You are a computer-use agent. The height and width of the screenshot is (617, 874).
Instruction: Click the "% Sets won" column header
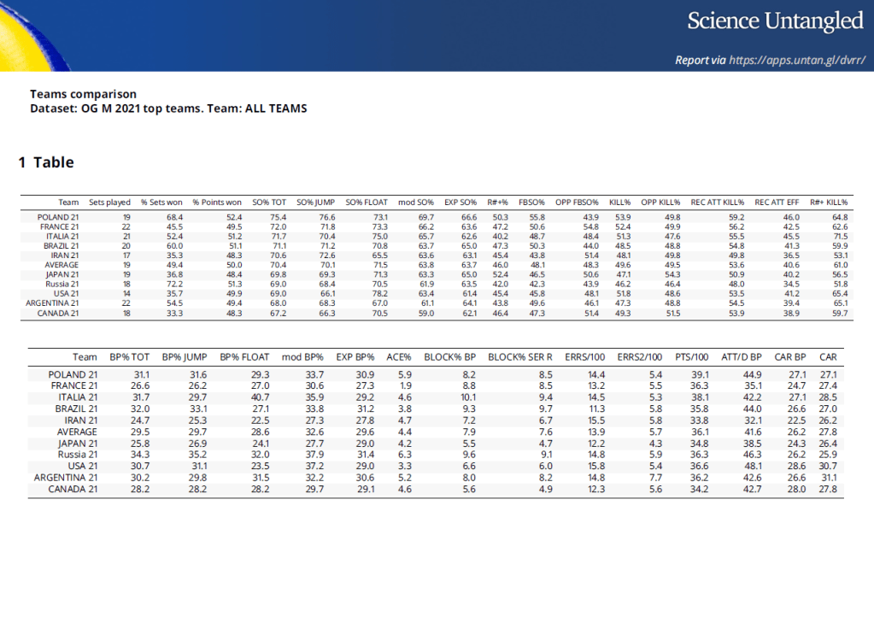161,203
